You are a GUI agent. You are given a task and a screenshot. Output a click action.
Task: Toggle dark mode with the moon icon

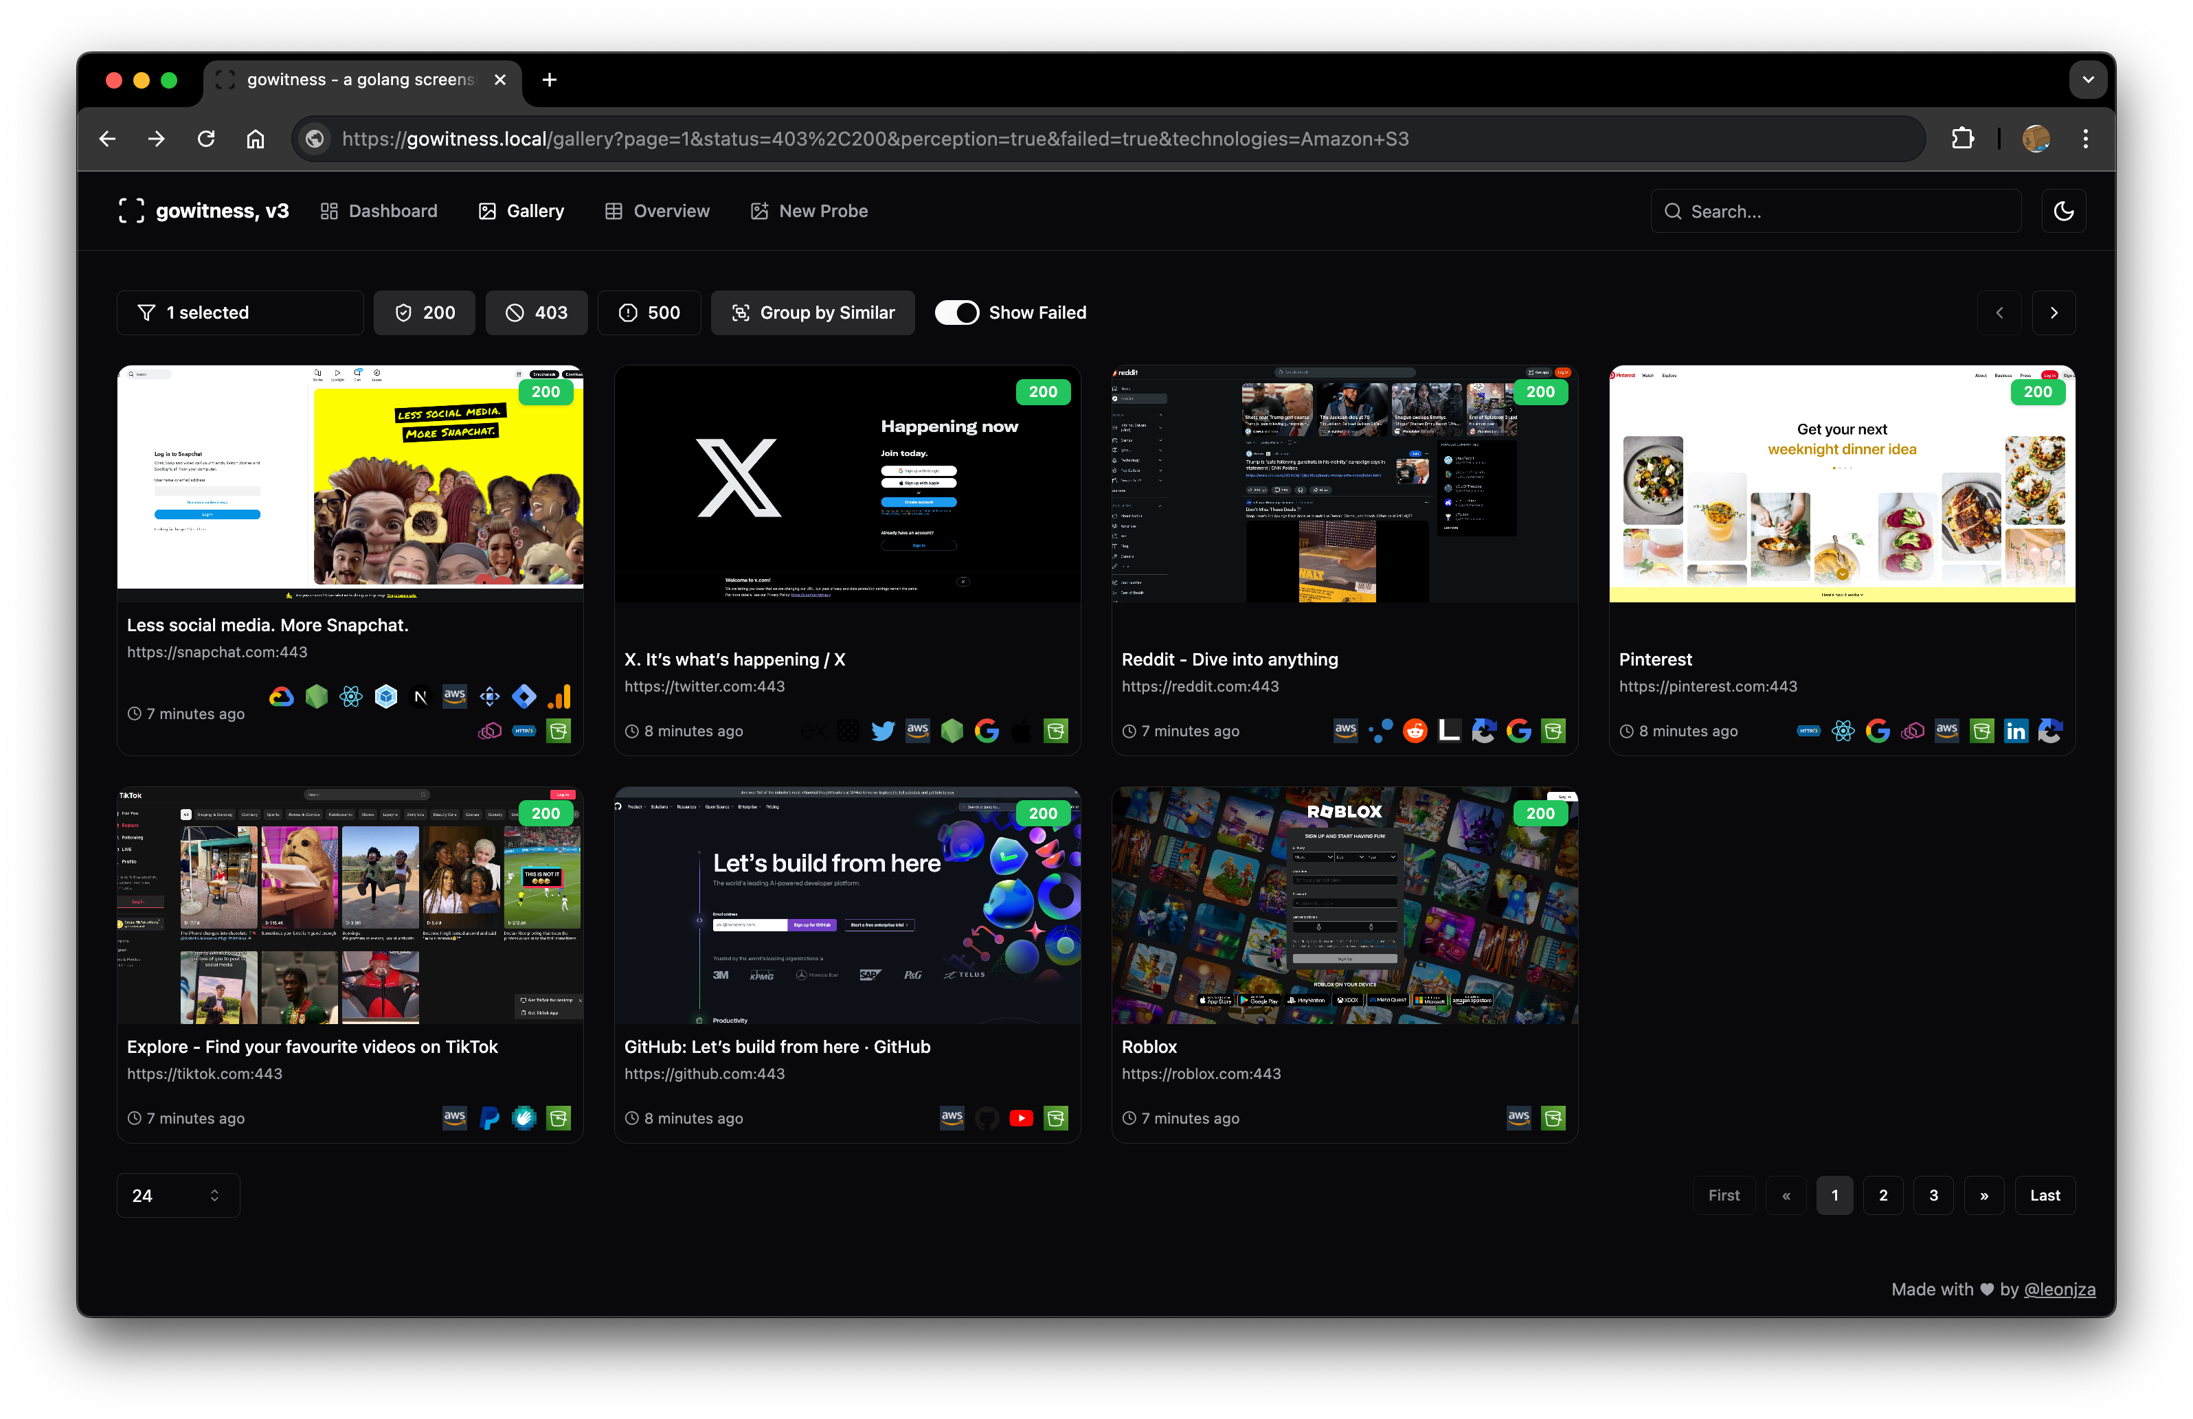(x=2063, y=211)
